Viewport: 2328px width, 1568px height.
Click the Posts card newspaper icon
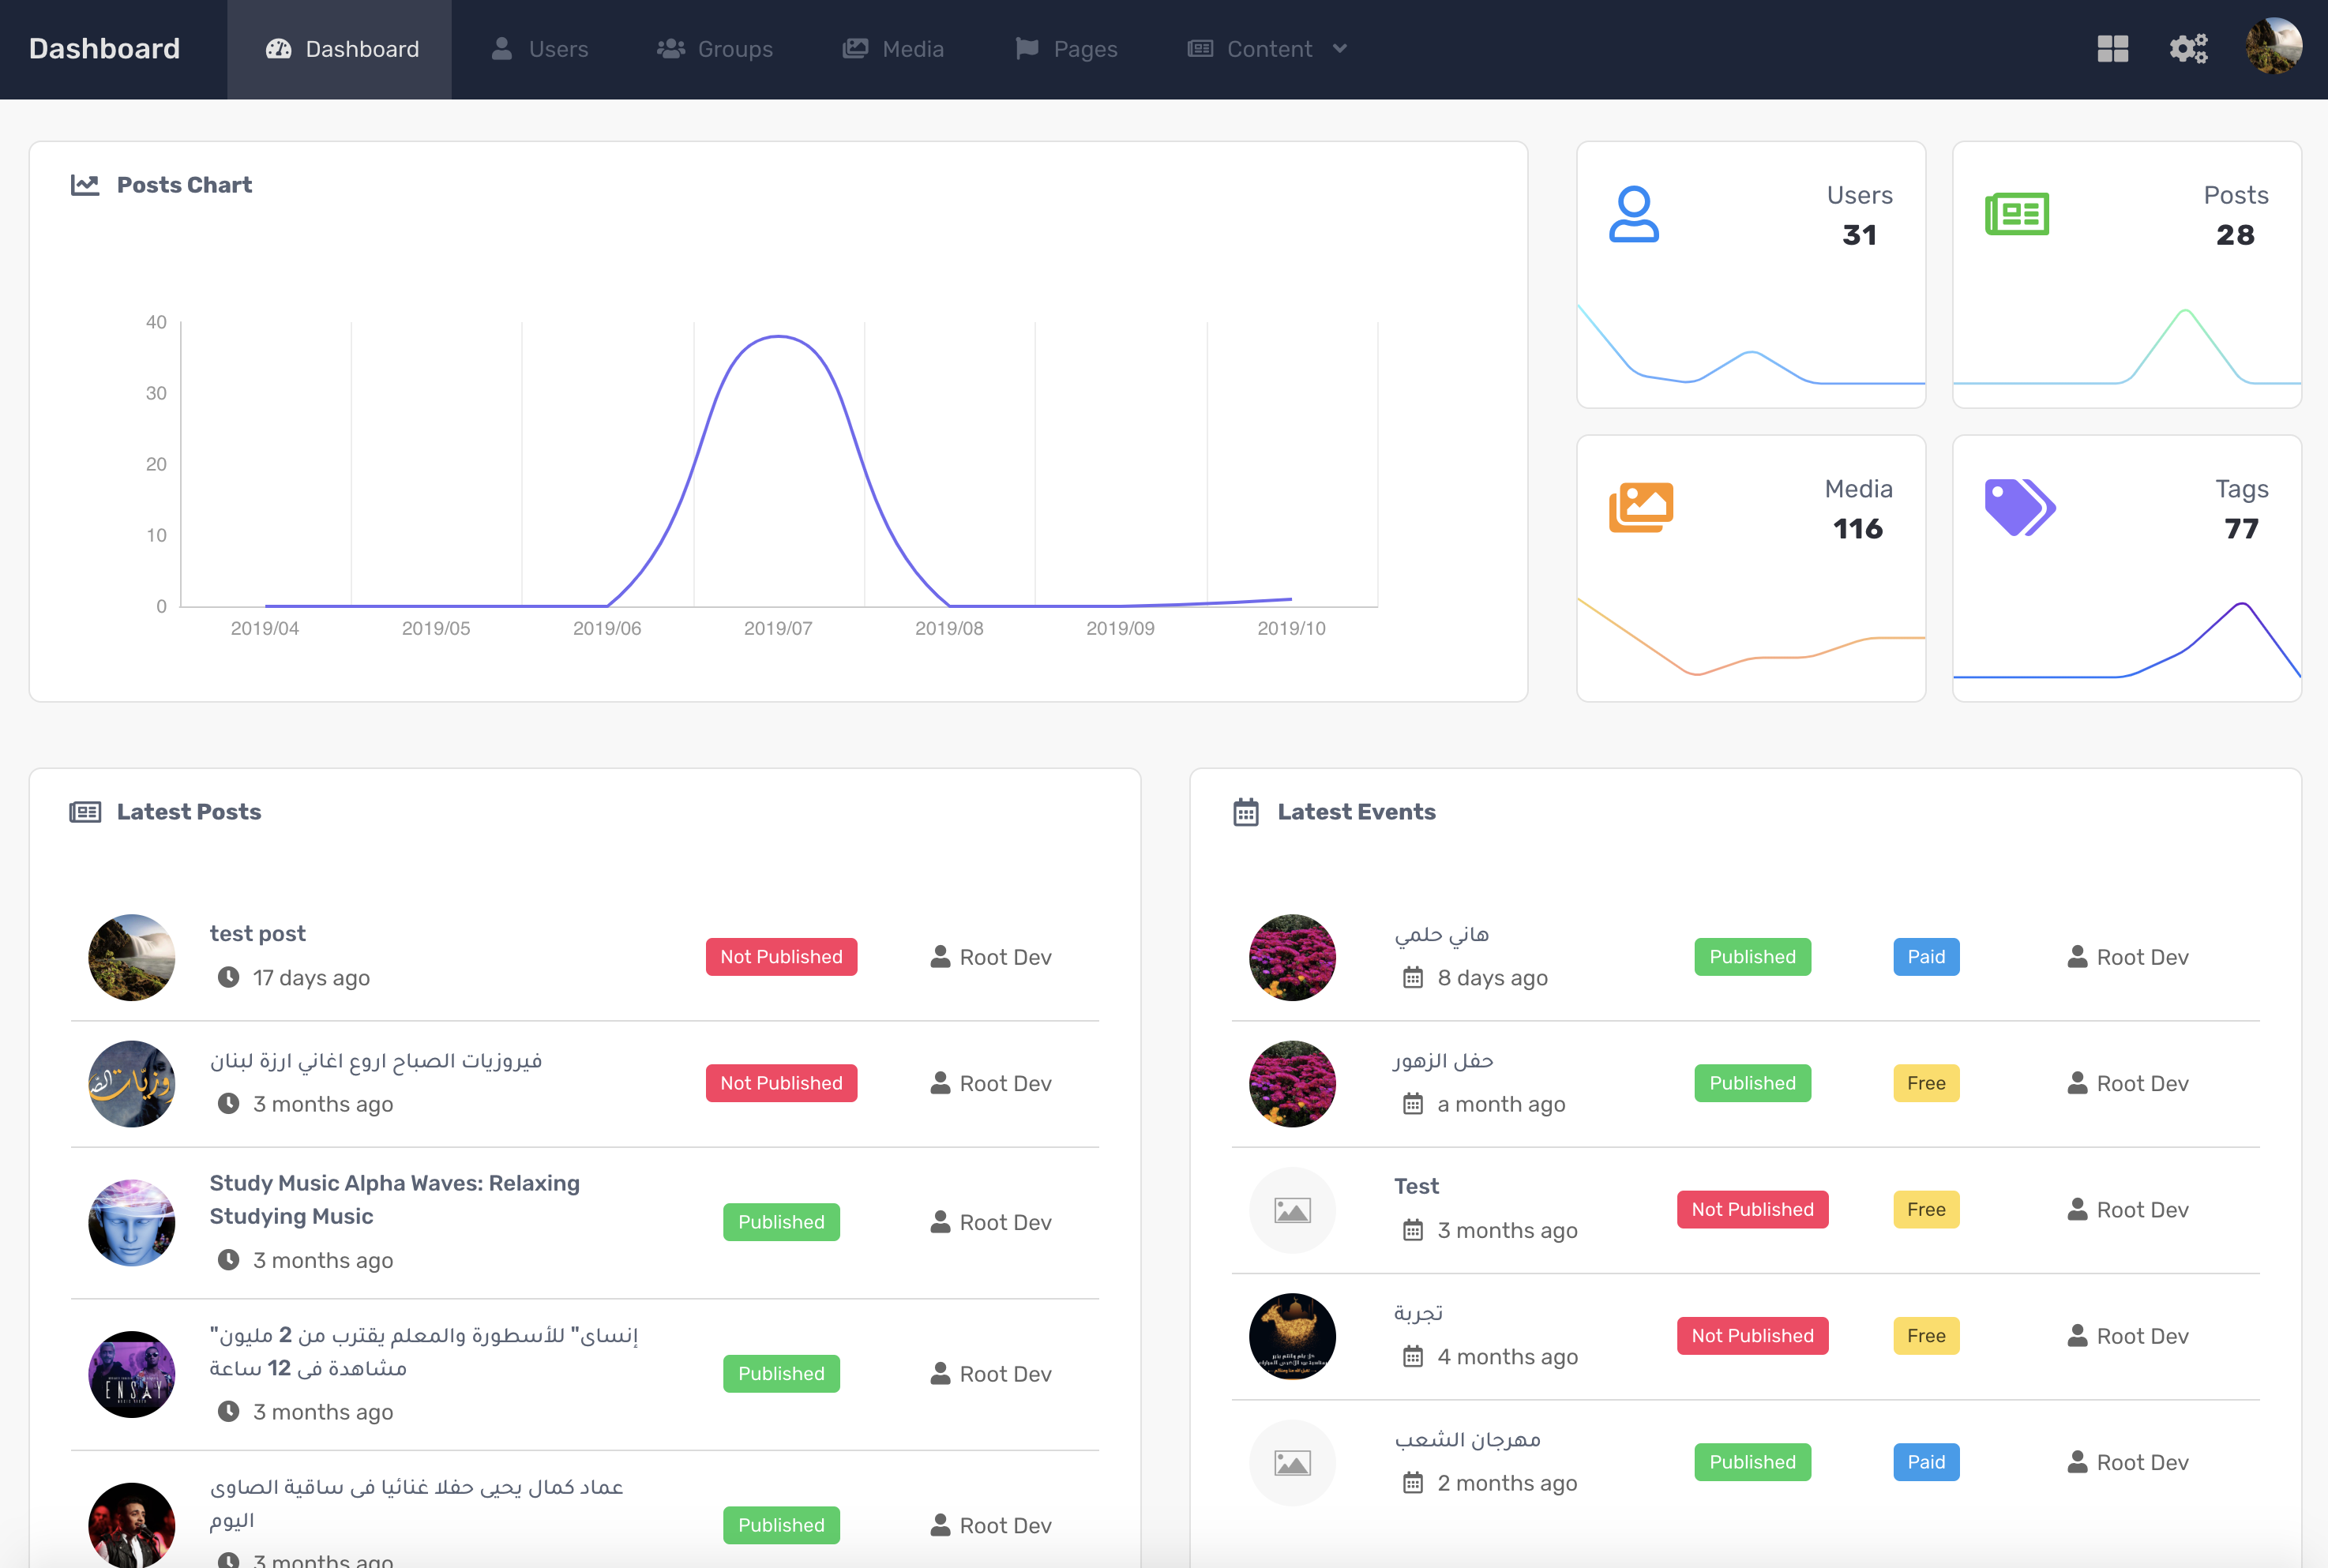[x=2017, y=214]
